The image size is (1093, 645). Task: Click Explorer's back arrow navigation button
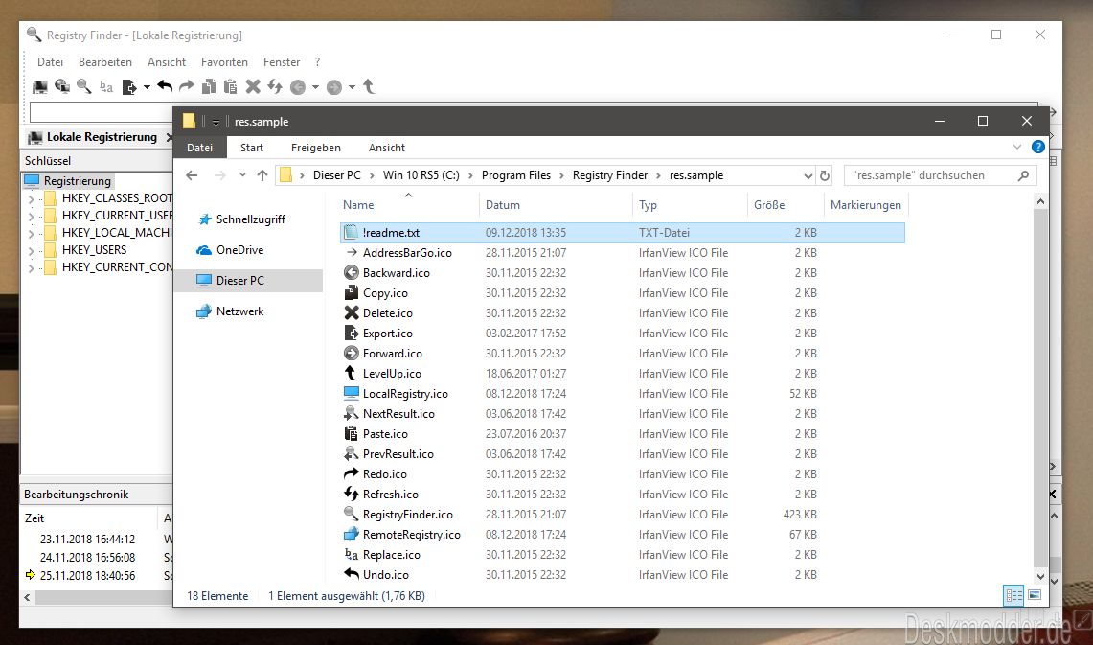point(192,175)
